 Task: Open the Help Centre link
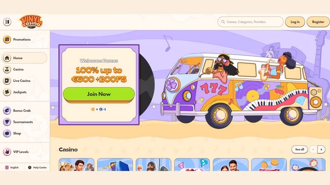click(37, 167)
